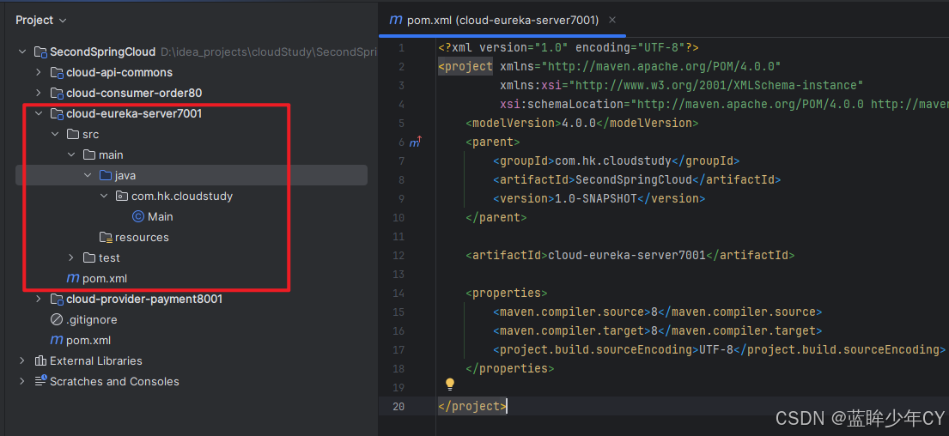Image resolution: width=949 pixels, height=436 pixels.
Task: Click the cloud-api-commons module icon
Action: (57, 73)
